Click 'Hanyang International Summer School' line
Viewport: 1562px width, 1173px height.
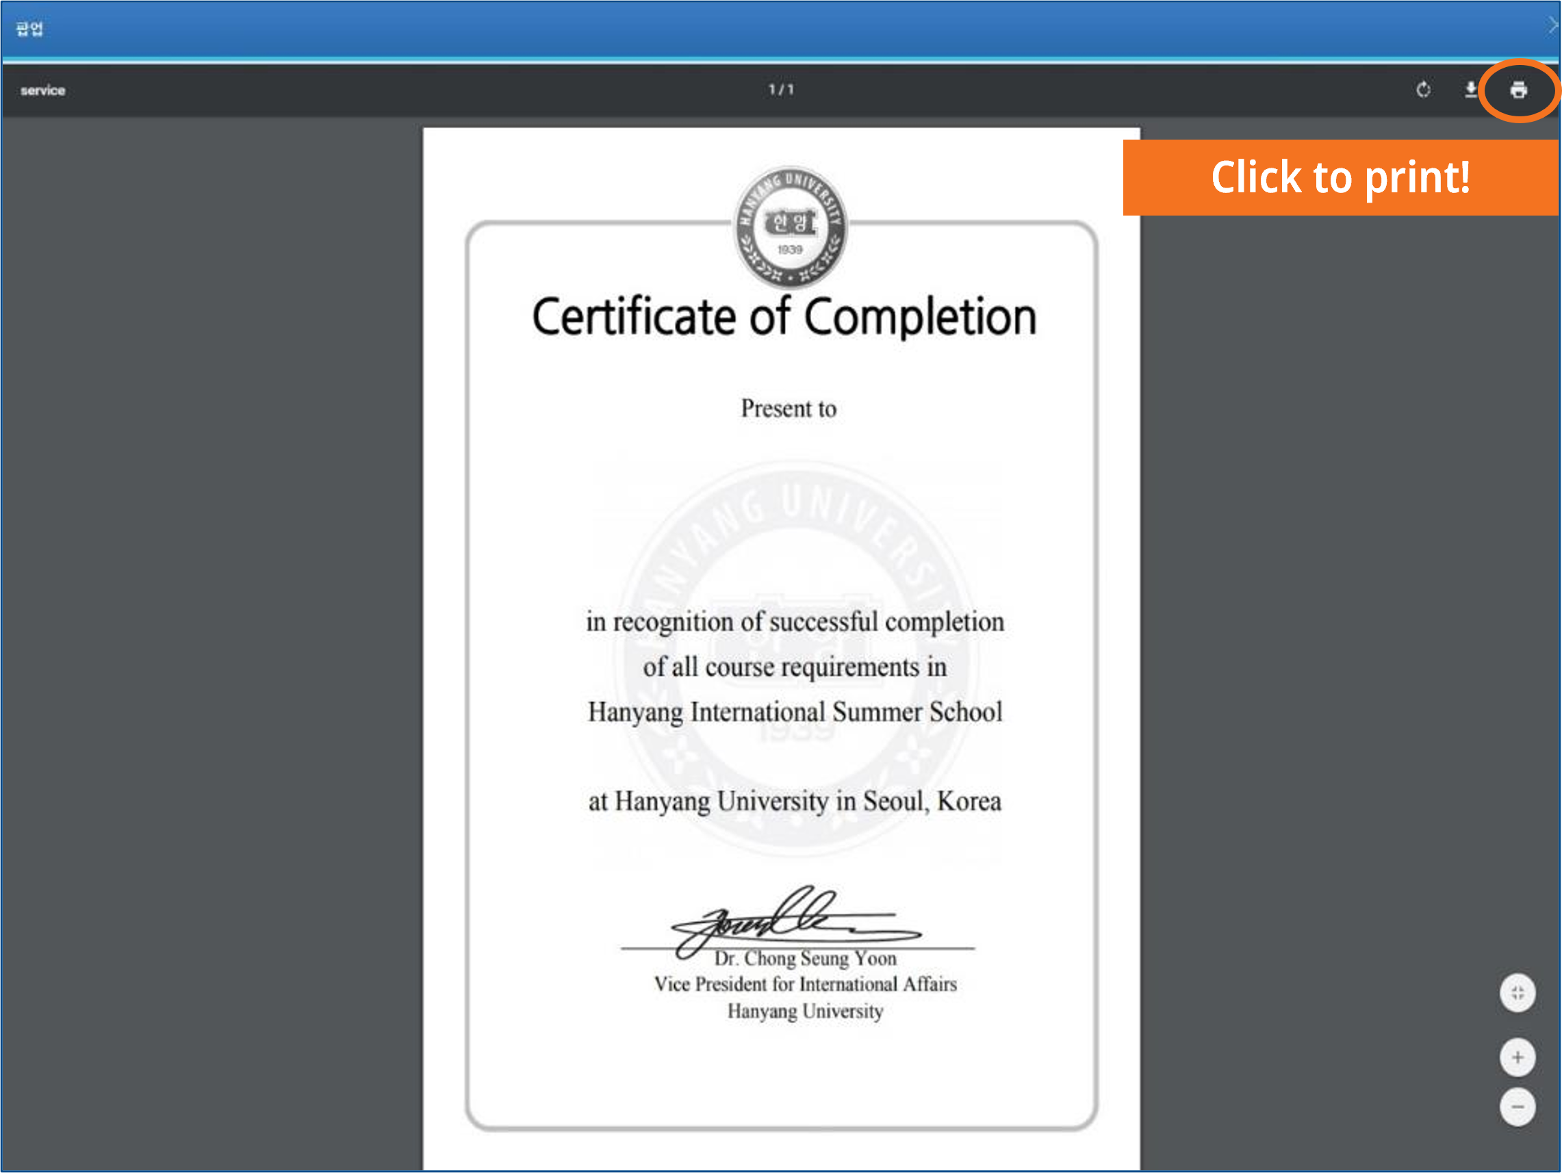(795, 712)
